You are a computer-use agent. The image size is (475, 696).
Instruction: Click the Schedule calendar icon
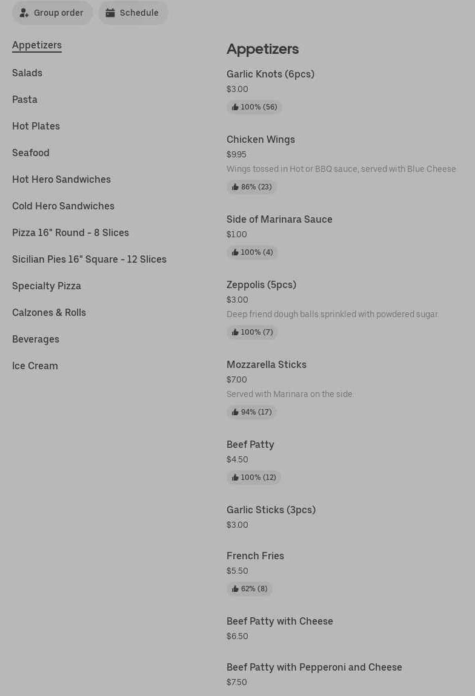(x=110, y=13)
